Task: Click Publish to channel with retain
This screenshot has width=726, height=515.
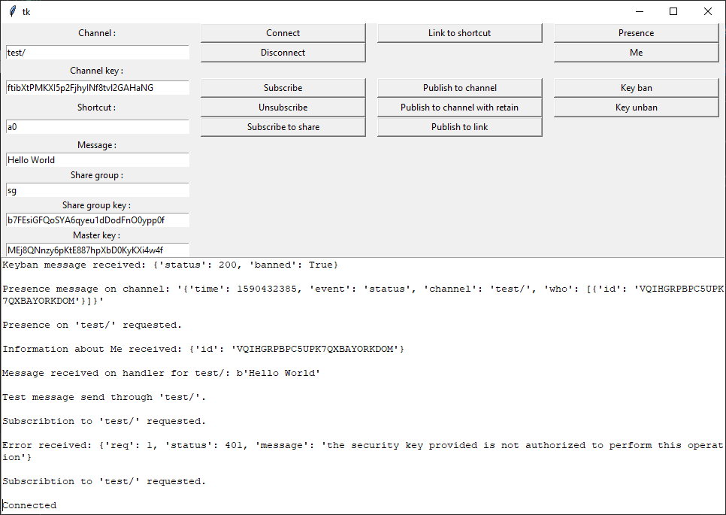Action: (459, 107)
